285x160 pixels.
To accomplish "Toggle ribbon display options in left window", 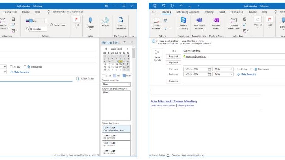I will coord(107,6).
